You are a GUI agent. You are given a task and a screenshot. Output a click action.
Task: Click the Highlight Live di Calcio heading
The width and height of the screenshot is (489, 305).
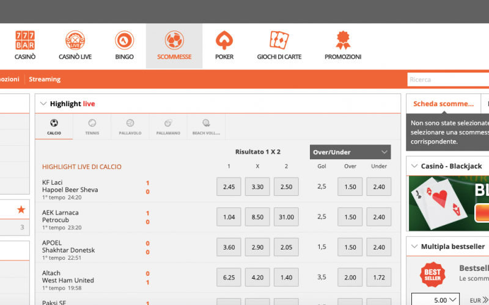tap(82, 167)
